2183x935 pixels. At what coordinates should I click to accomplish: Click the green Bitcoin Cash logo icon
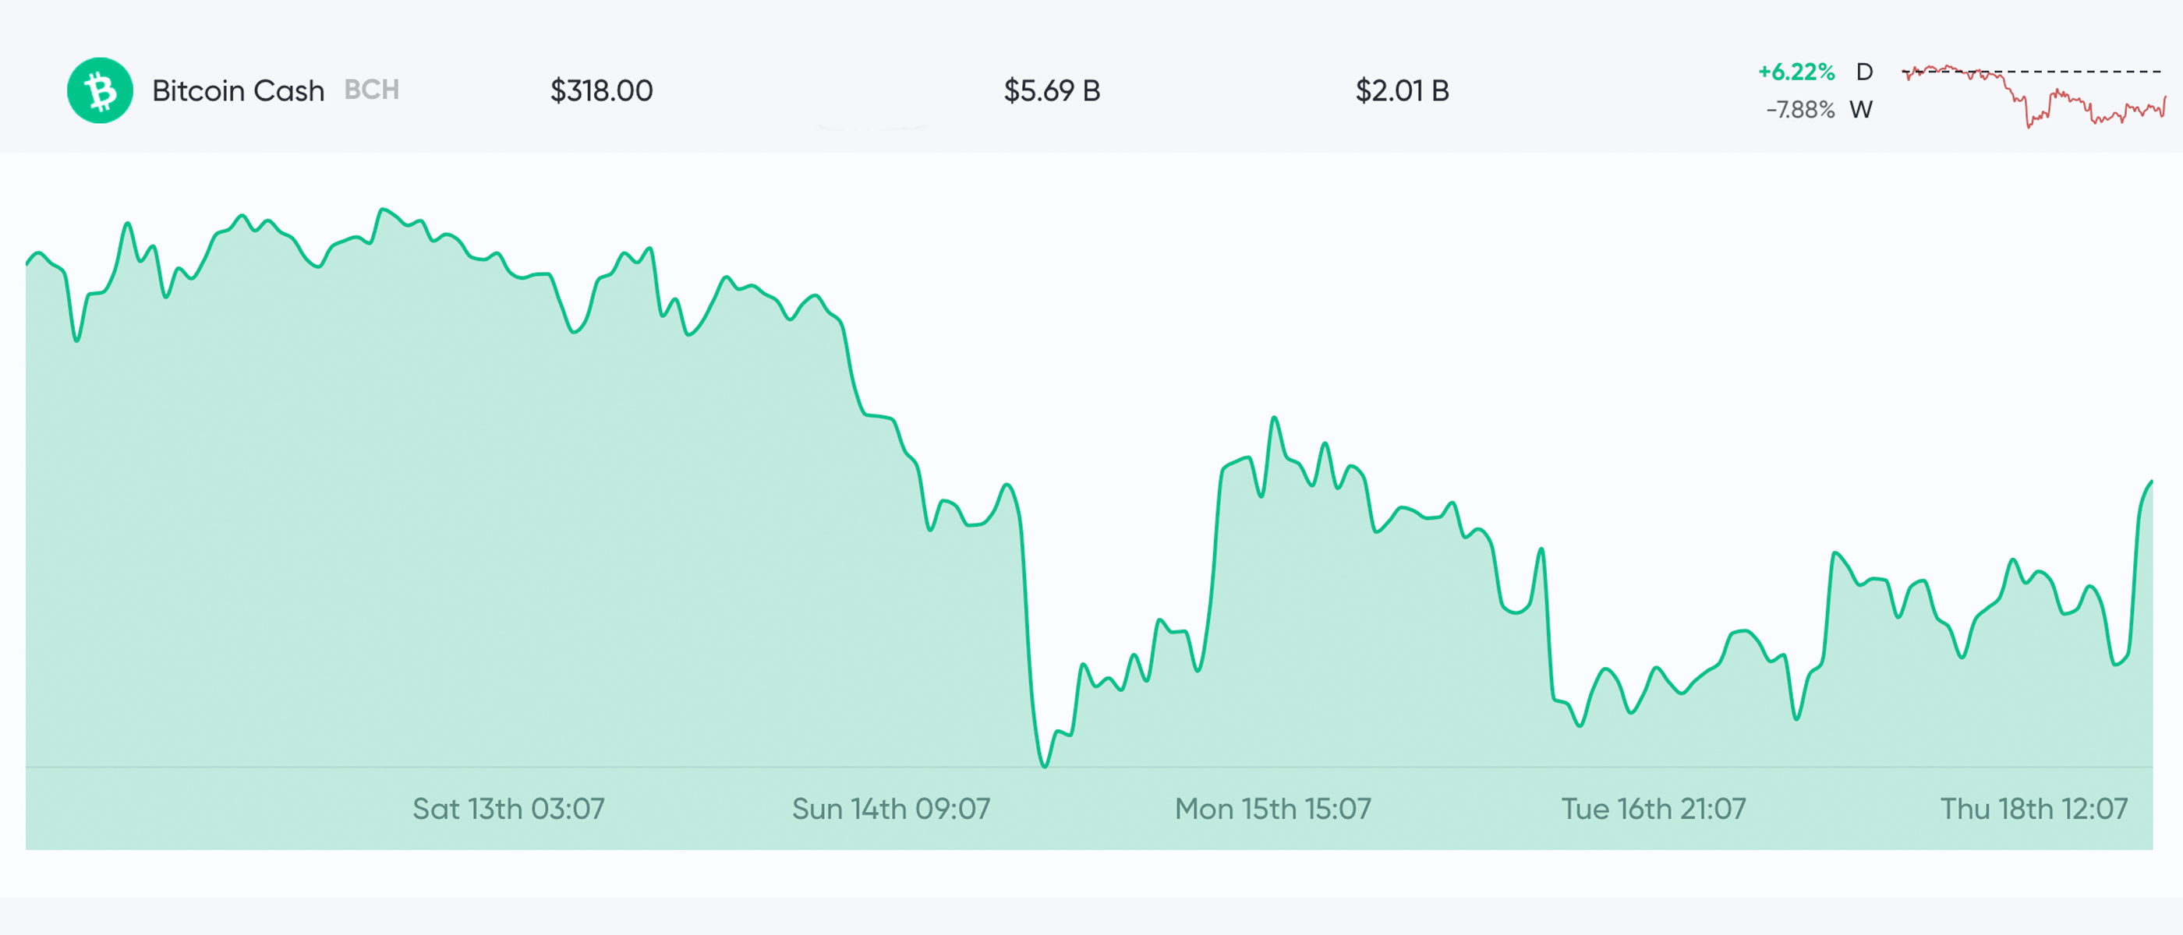tap(100, 90)
